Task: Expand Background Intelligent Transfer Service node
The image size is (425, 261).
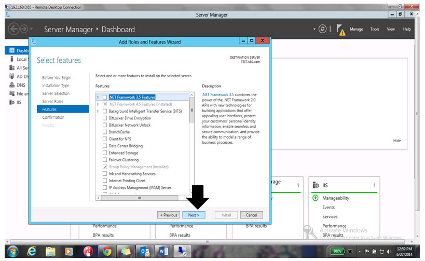Action: coord(98,111)
